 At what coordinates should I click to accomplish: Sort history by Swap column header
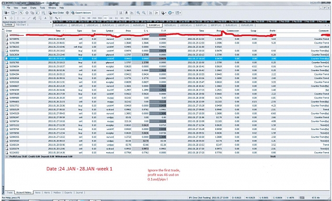tap(253, 31)
